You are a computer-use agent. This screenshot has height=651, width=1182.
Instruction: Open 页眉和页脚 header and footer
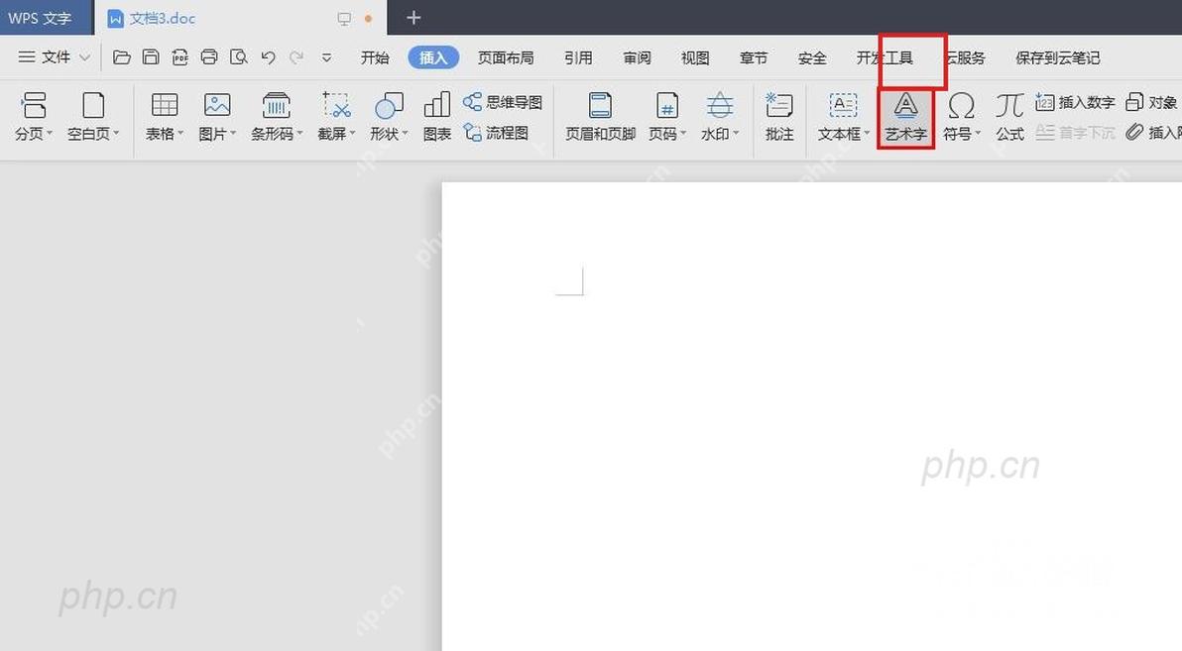[x=600, y=117]
